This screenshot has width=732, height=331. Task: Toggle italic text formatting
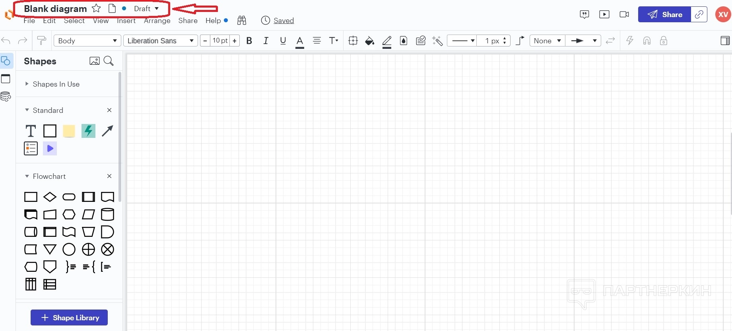pos(266,41)
